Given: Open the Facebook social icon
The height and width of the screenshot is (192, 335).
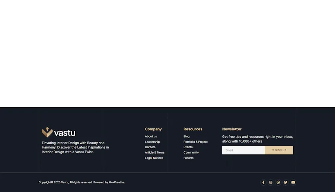Looking at the screenshot, I should [263, 182].
